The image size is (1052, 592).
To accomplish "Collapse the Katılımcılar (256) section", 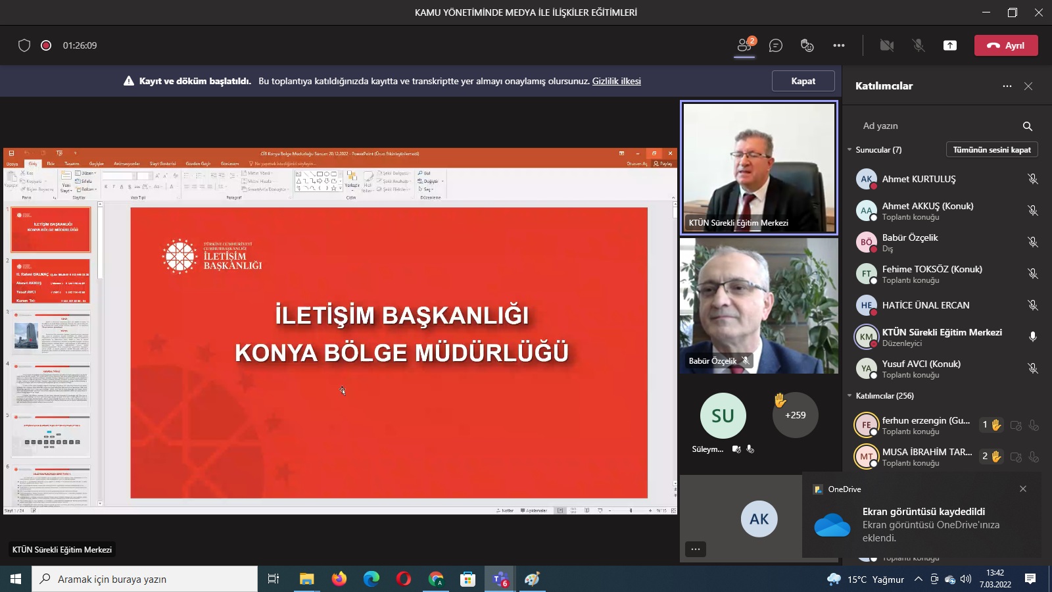I will click(849, 396).
